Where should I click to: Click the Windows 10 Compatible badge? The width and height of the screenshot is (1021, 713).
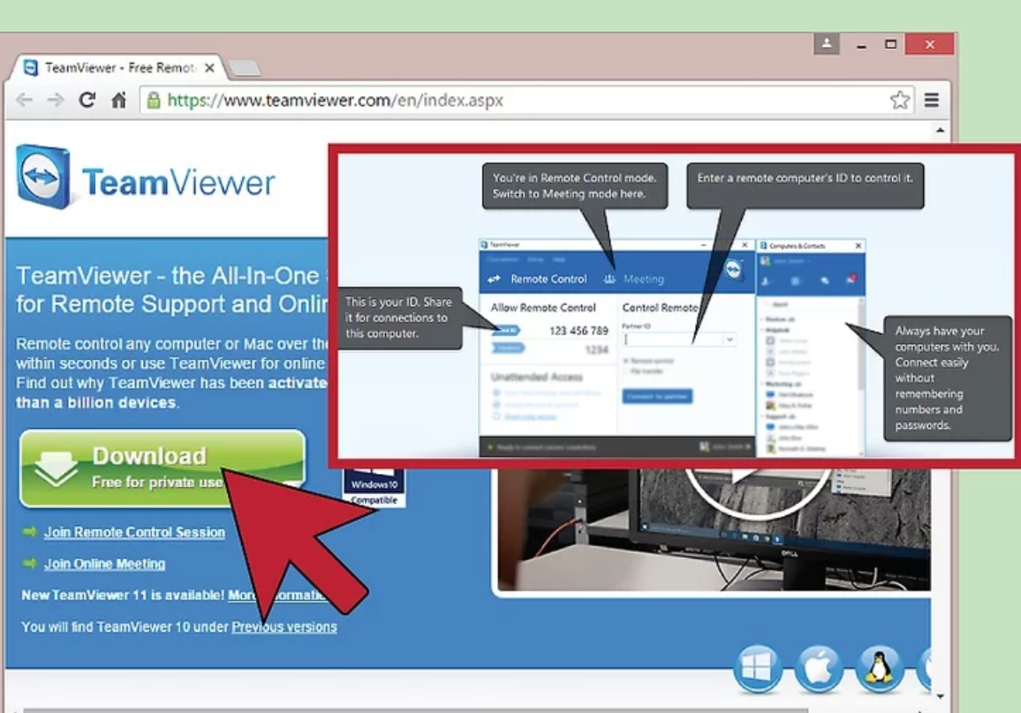[374, 488]
